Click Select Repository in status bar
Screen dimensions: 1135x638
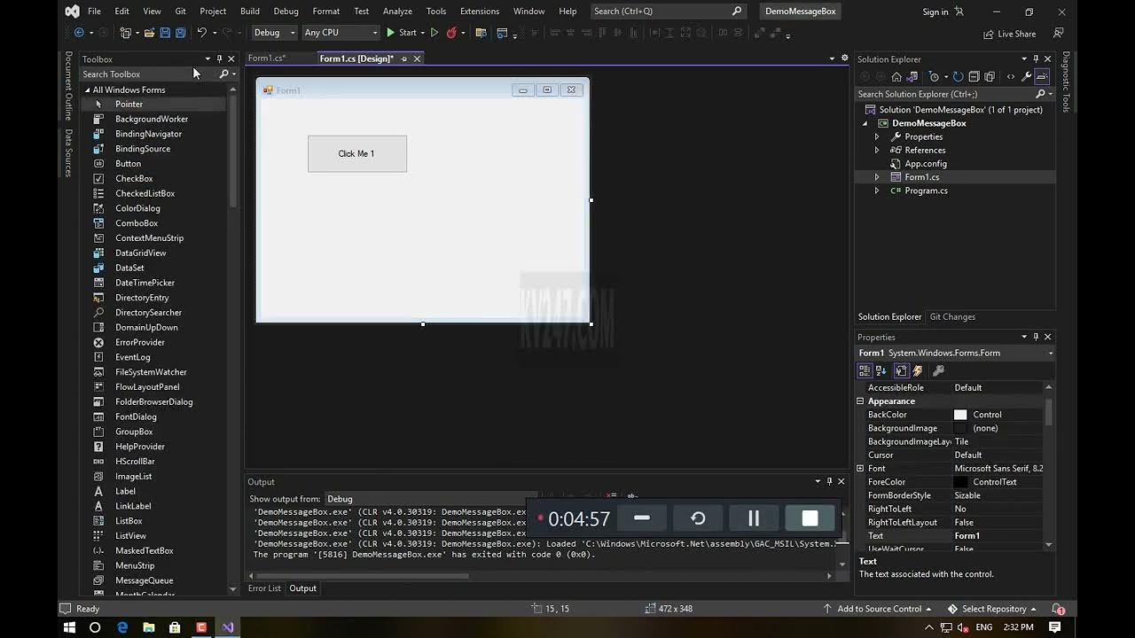tap(992, 609)
